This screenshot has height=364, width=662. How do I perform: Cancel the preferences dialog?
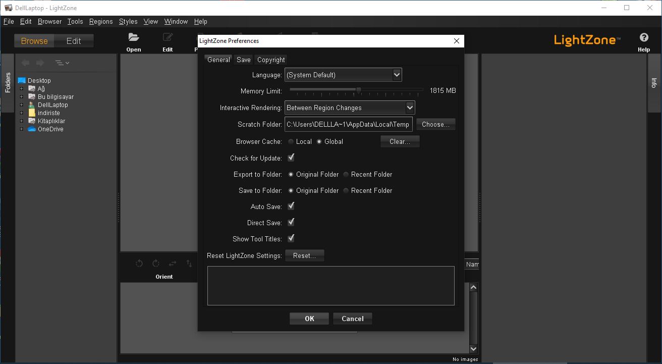point(352,319)
